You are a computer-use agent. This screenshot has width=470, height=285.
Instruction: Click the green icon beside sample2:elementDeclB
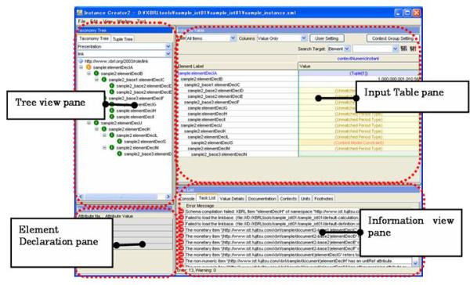(x=96, y=74)
